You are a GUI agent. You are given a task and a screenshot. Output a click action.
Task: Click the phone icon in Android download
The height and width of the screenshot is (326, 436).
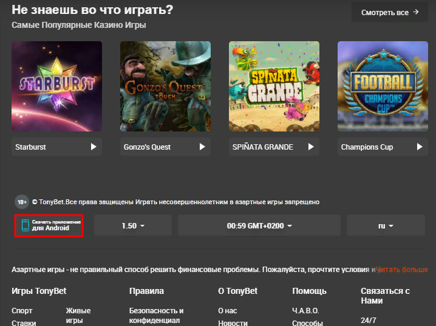pyautogui.click(x=26, y=225)
